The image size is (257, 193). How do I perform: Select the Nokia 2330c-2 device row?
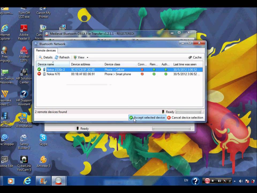pos(119,70)
